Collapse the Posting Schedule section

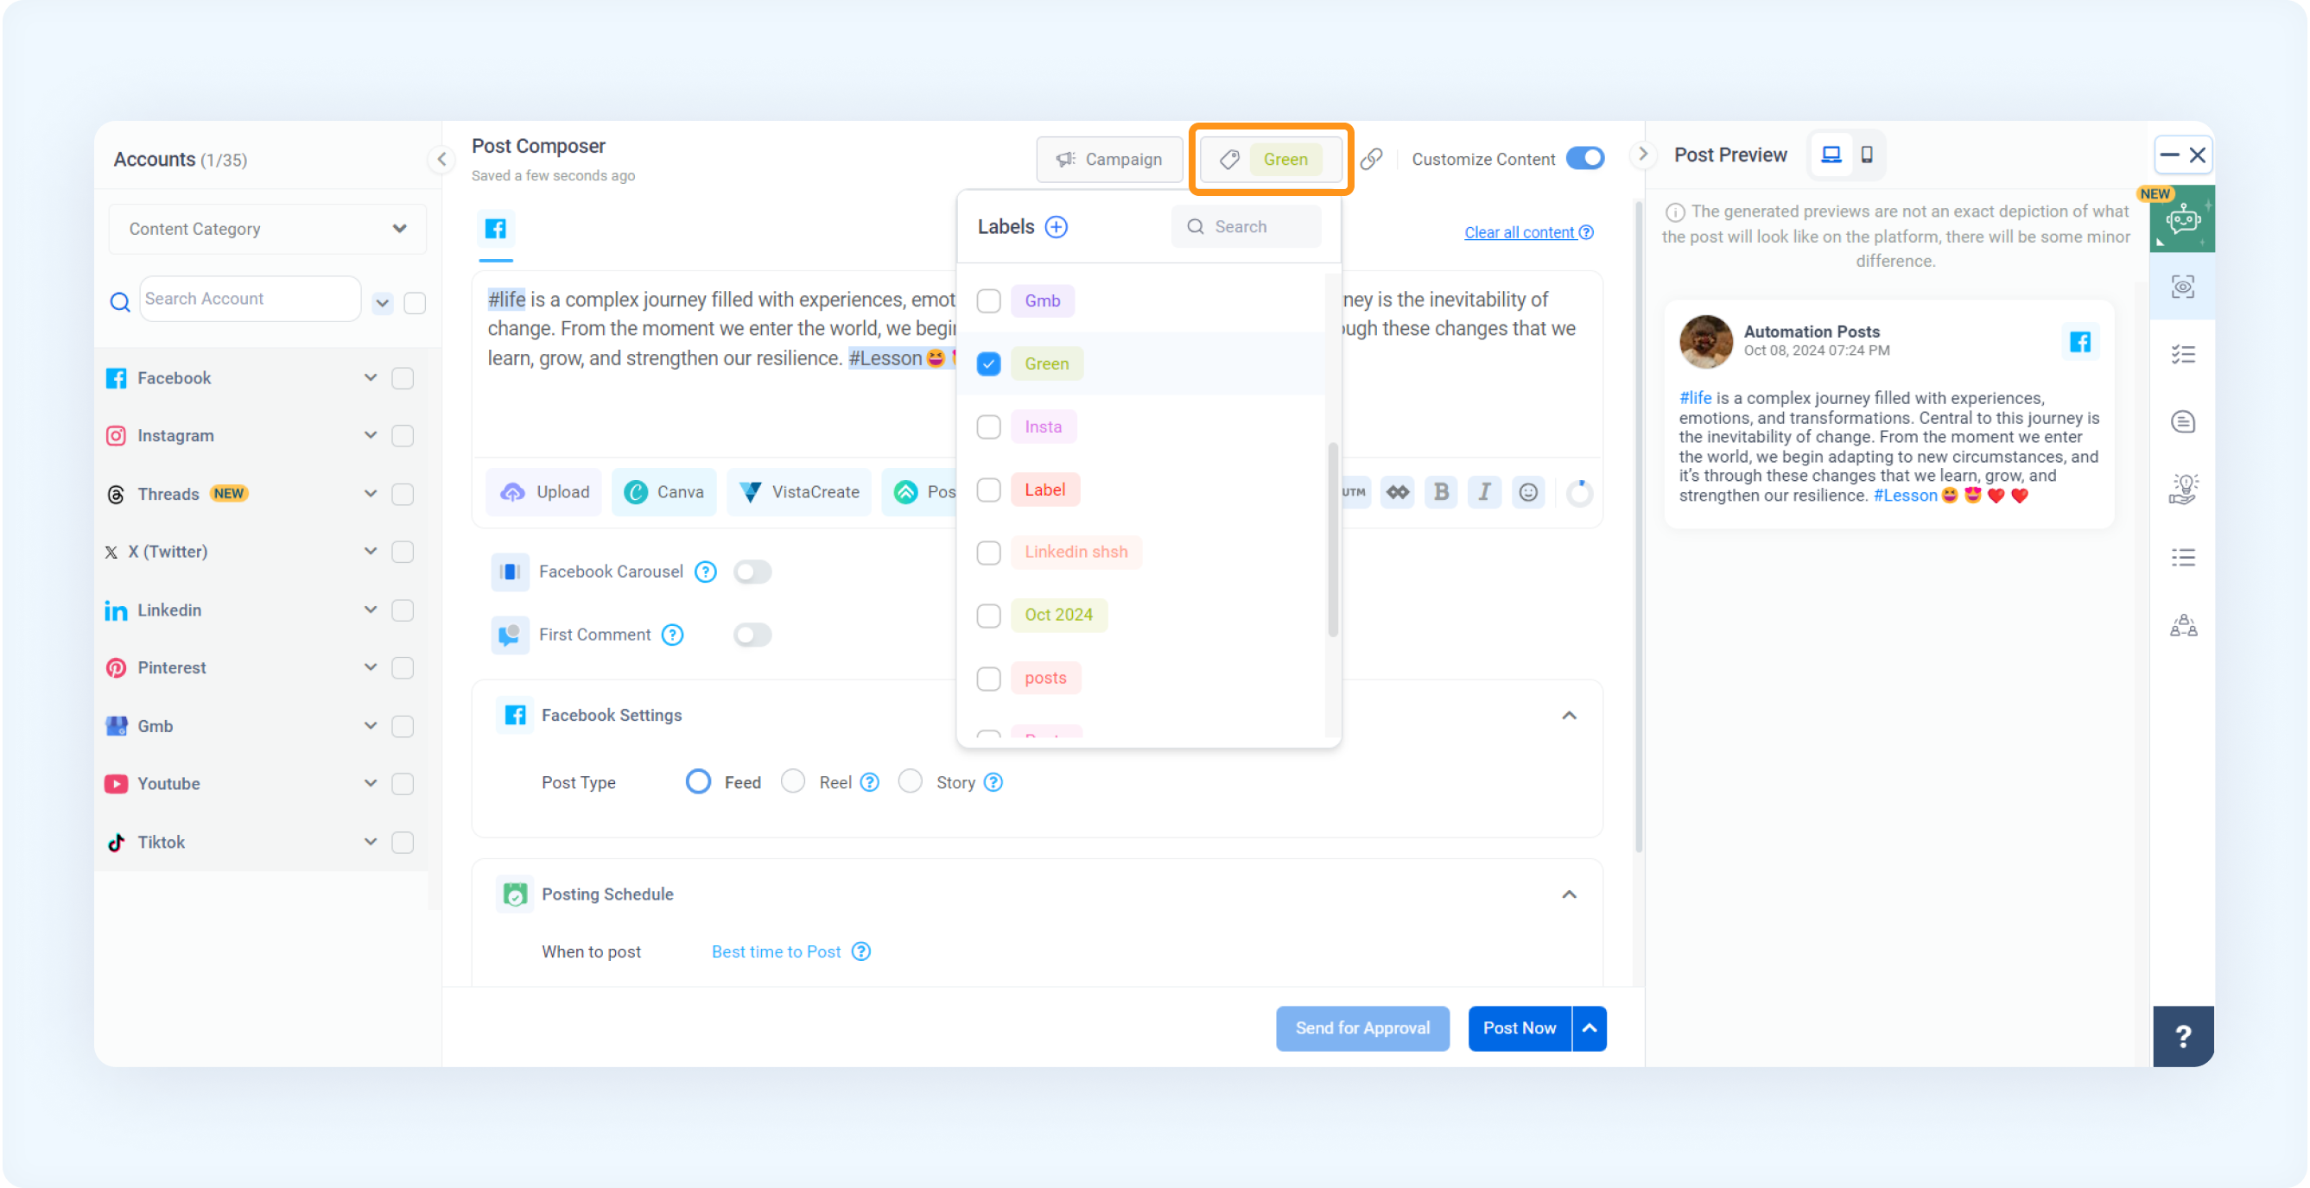(x=1569, y=895)
